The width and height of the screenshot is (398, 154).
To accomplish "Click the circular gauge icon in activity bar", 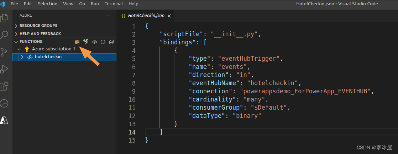I will pyautogui.click(x=4, y=103).
